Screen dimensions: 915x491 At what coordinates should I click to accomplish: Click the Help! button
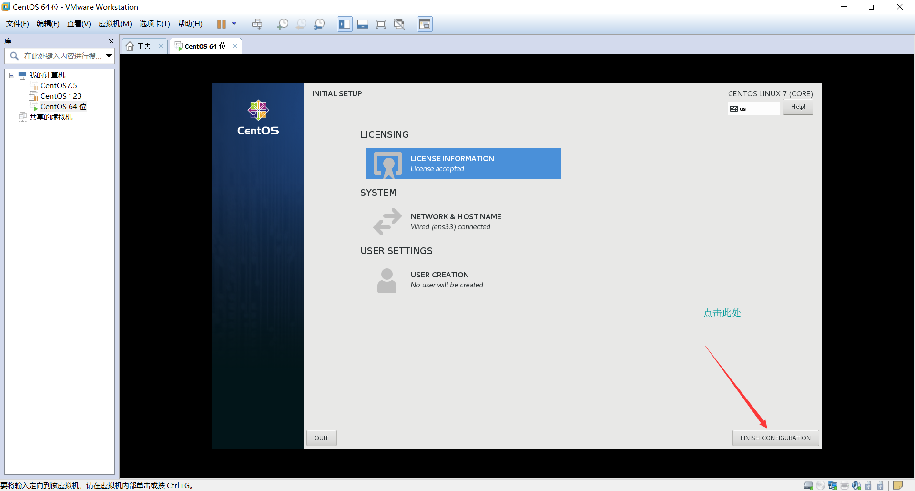[x=798, y=107]
